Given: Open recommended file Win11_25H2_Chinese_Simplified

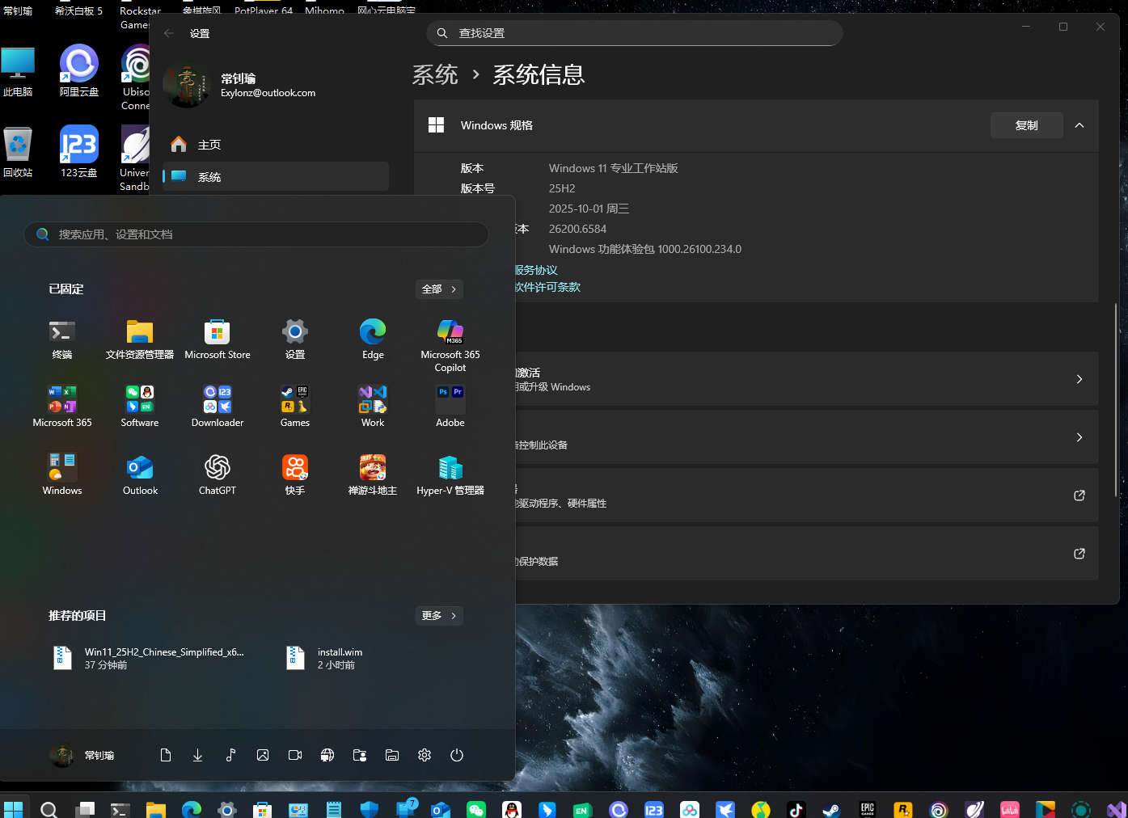Looking at the screenshot, I should coord(150,658).
